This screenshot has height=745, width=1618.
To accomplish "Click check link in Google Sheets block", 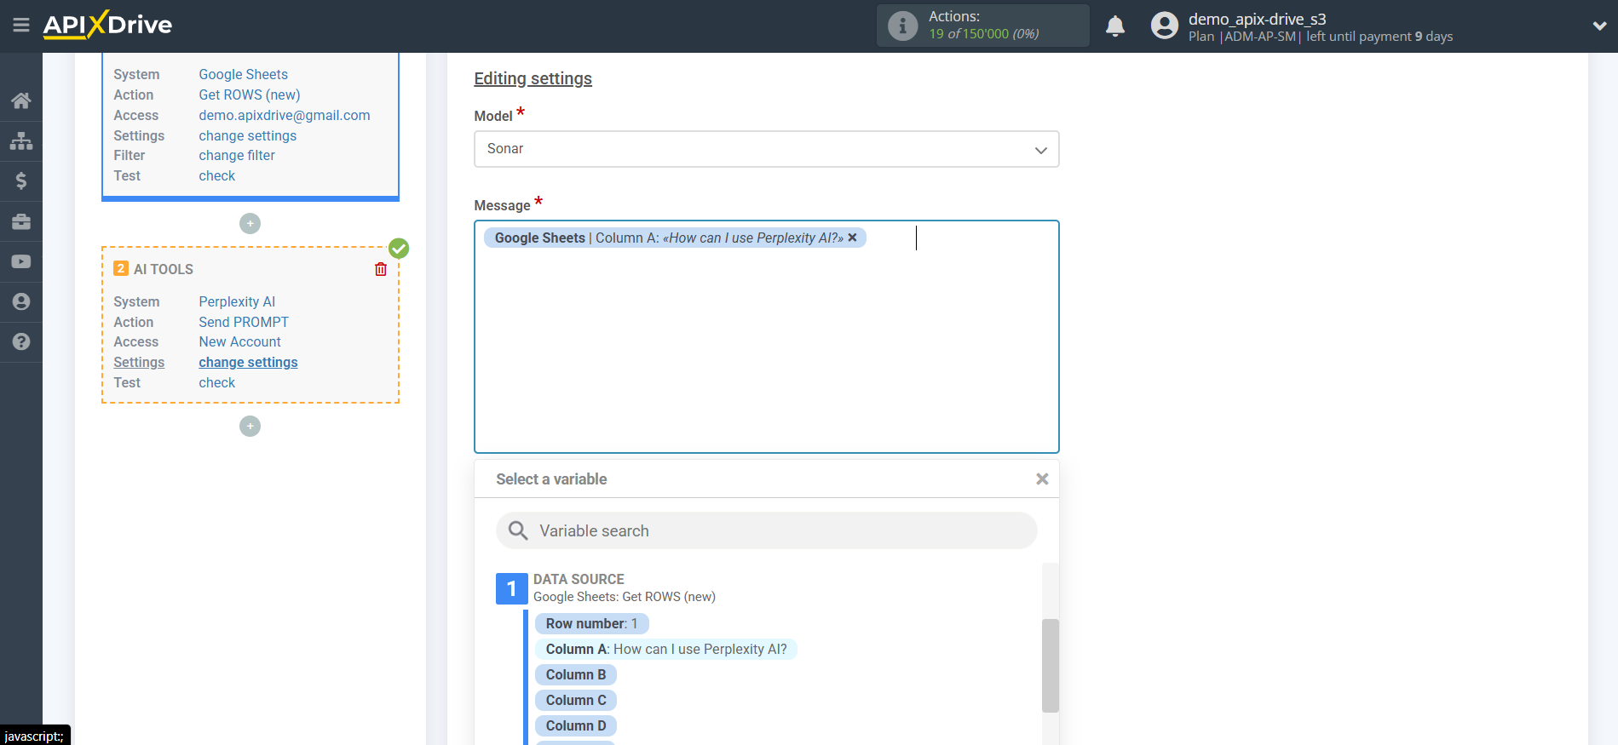I will pyautogui.click(x=217, y=175).
